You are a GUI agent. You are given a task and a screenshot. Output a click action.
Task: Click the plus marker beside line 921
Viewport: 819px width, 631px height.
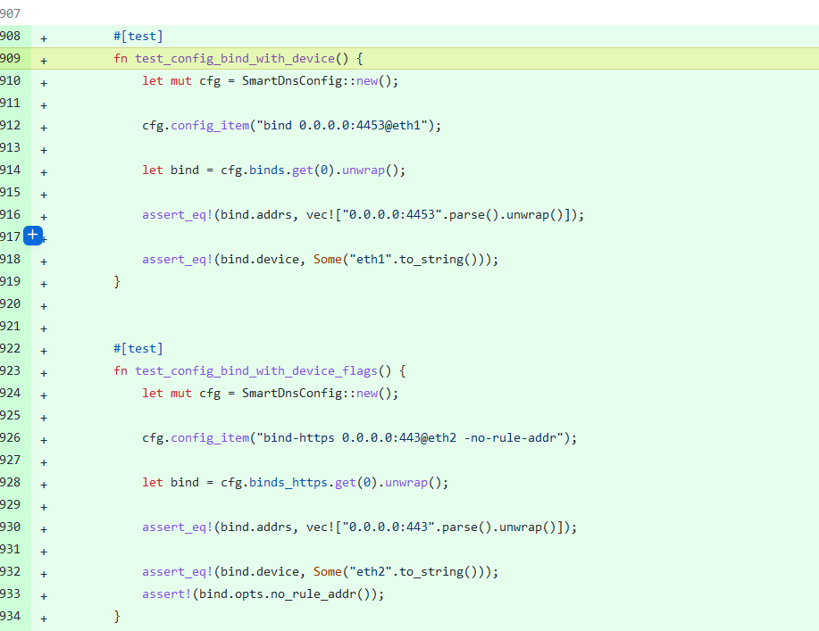click(43, 327)
